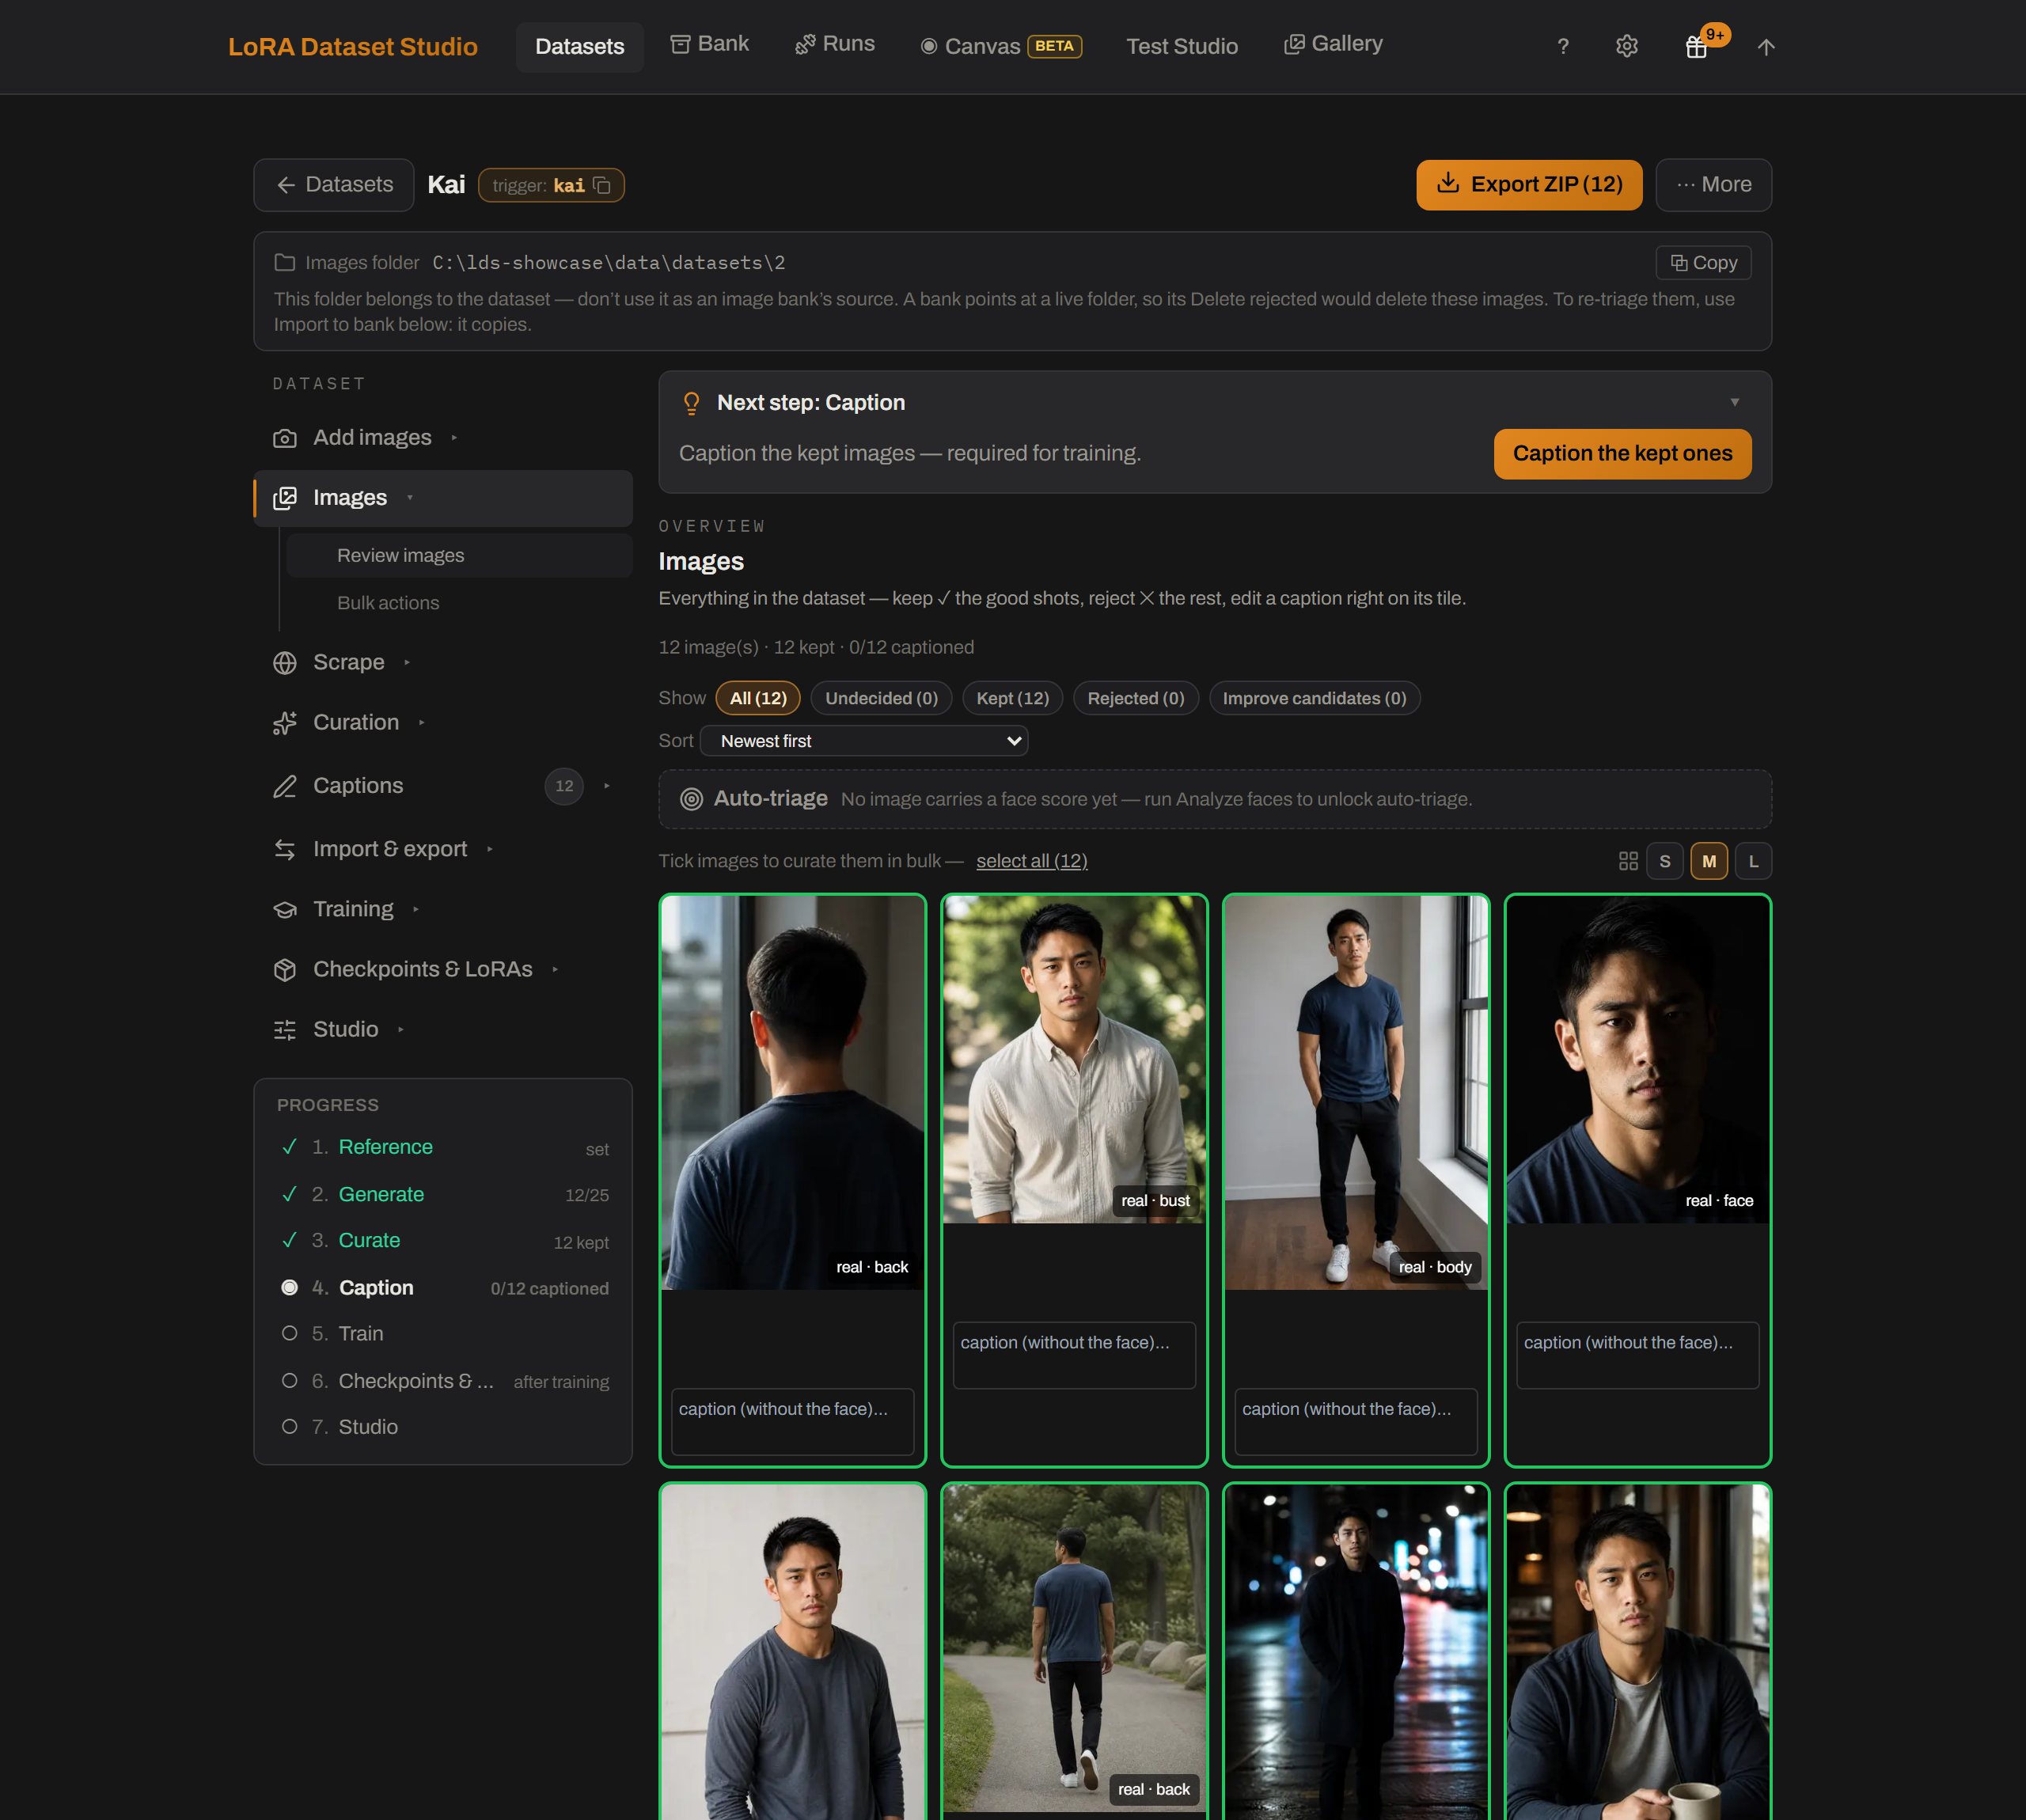This screenshot has width=2026, height=1820.
Task: Copy the trigger word kai
Action: coord(602,185)
